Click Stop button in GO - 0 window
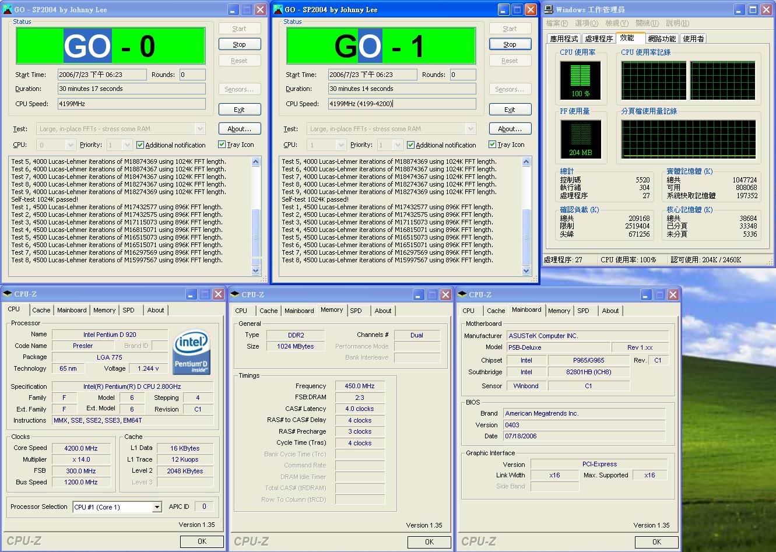Viewport: 776px width, 552px height. (x=240, y=44)
